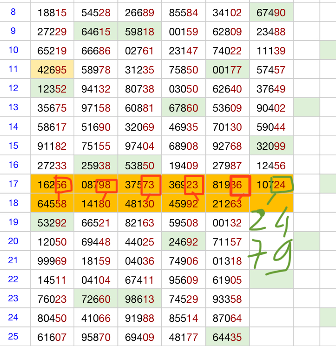Click cell 10724 in orange row
336x346 pixels.
tap(271, 185)
